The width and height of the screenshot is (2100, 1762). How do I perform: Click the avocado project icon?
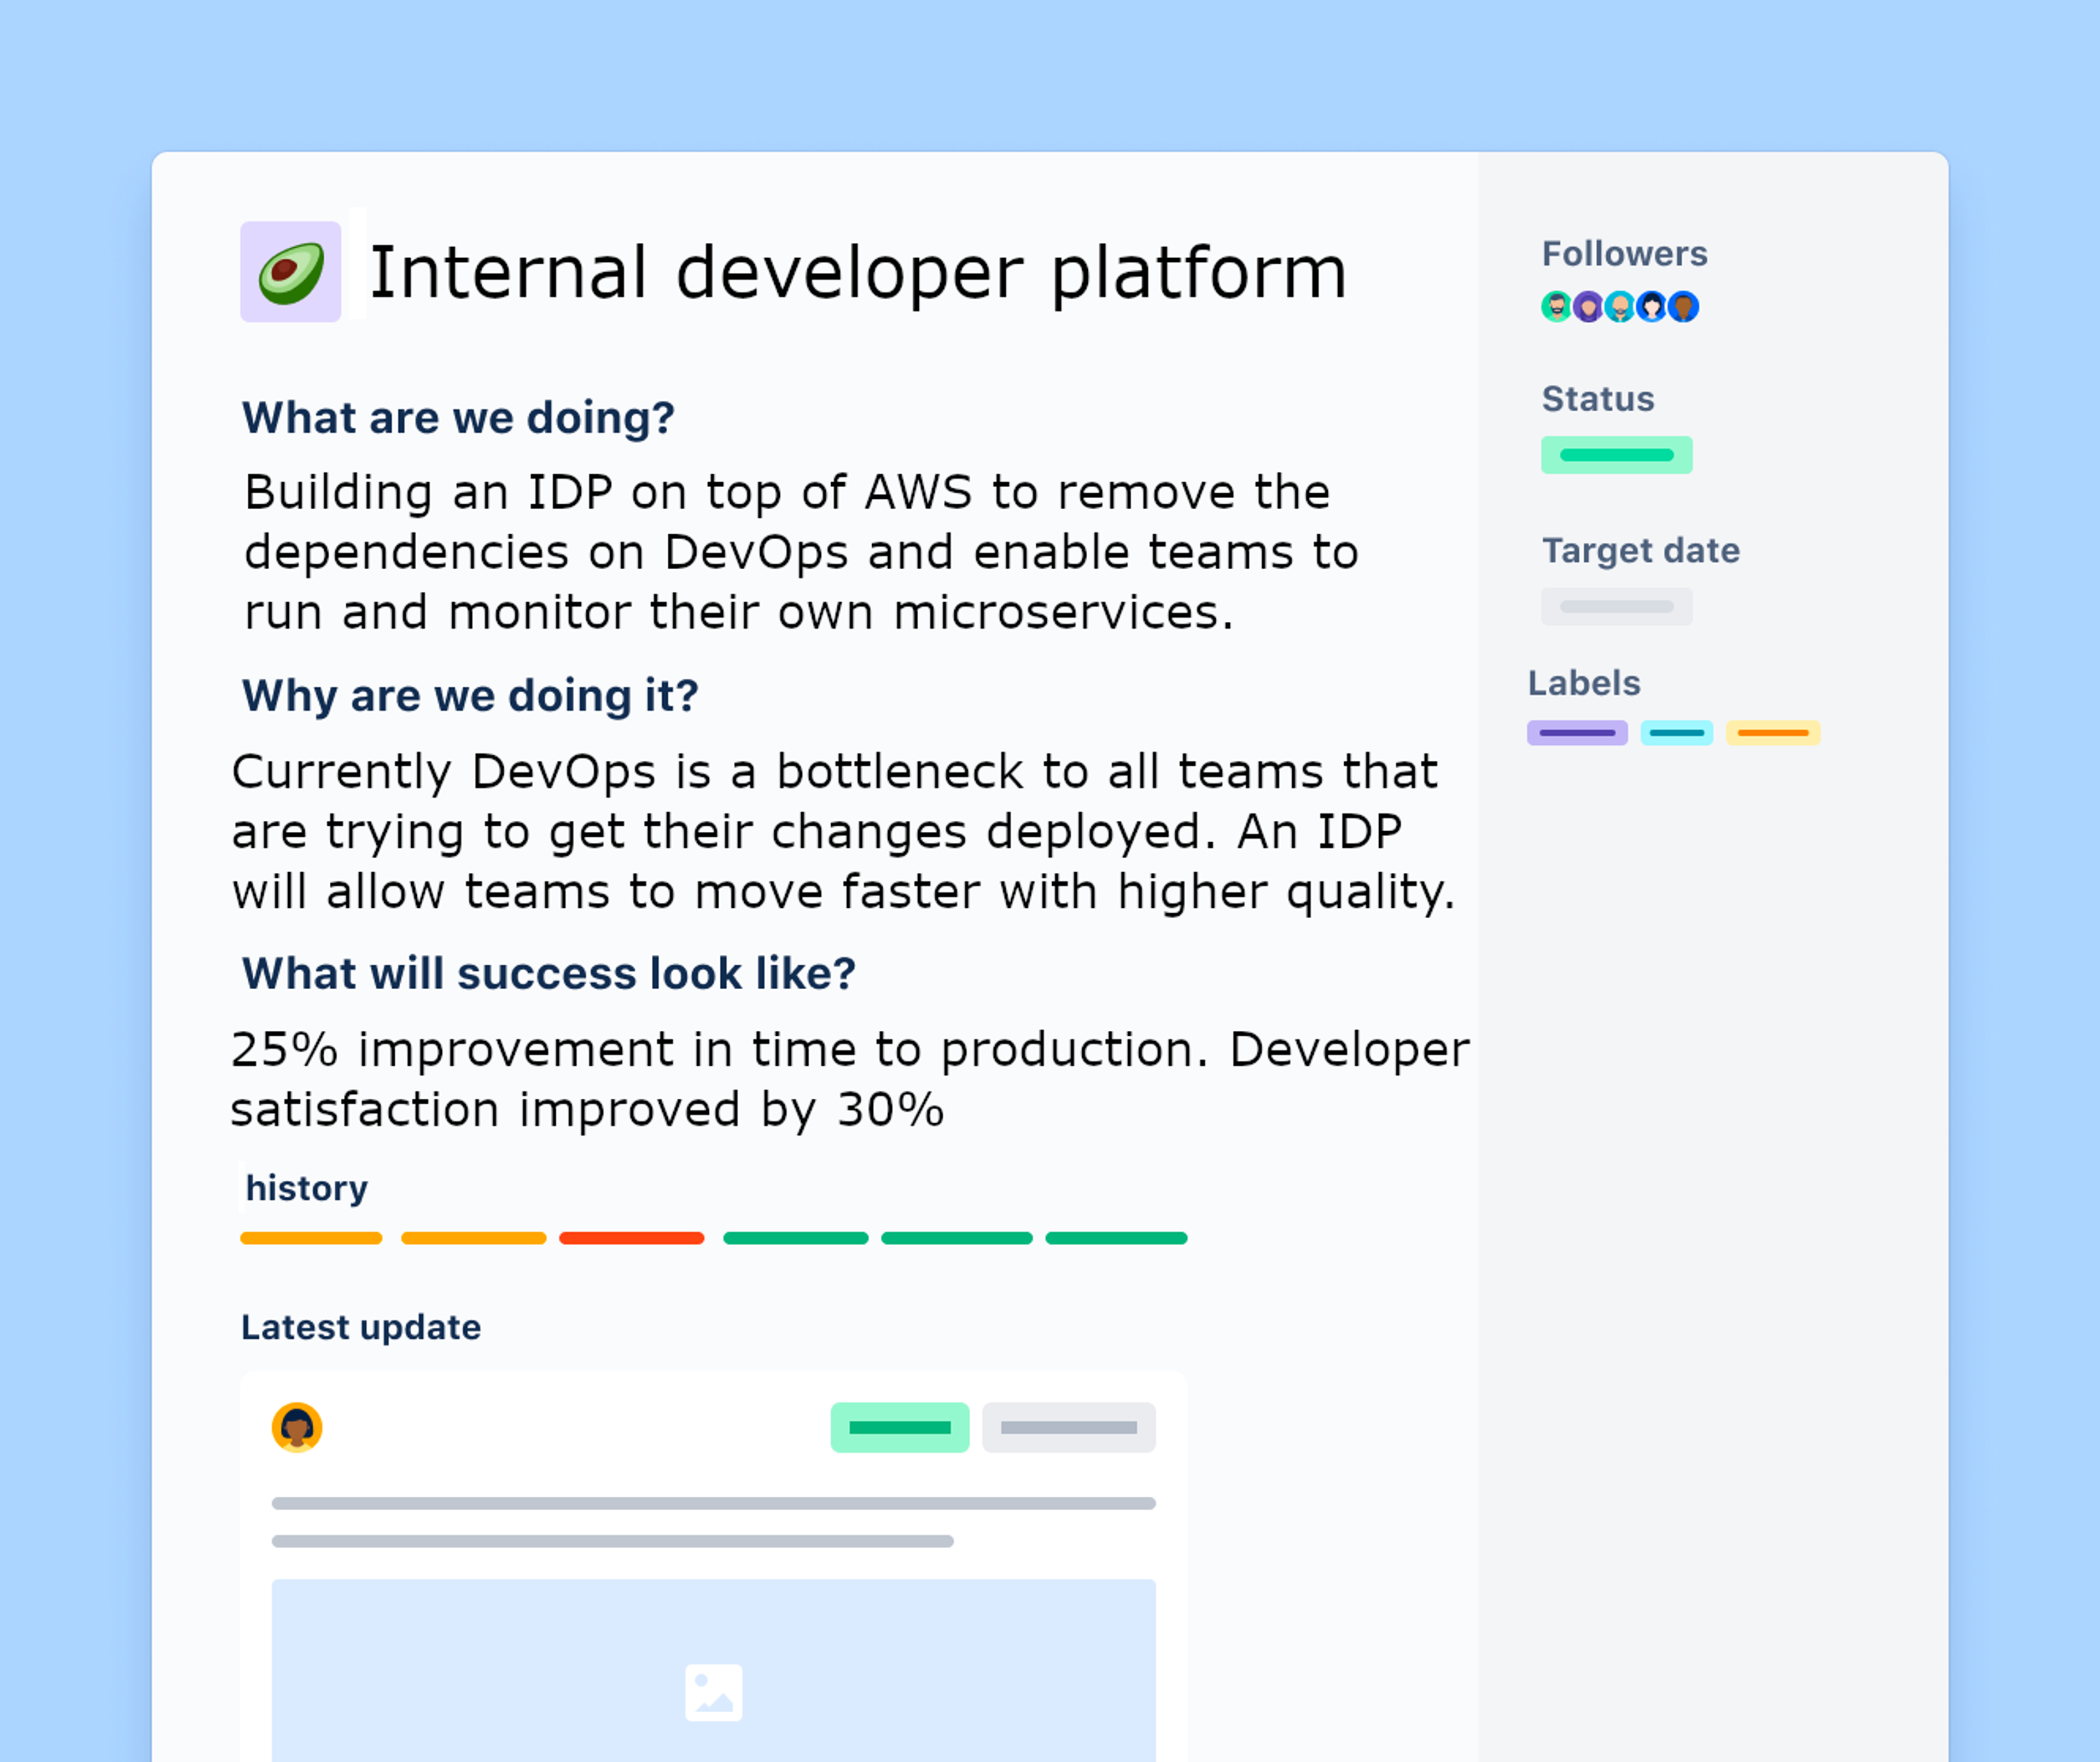(290, 272)
